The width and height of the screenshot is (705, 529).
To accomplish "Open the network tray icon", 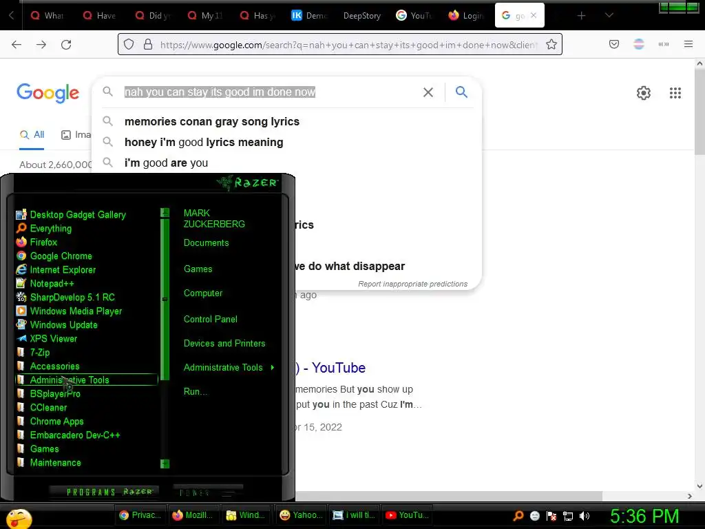I will click(x=568, y=516).
